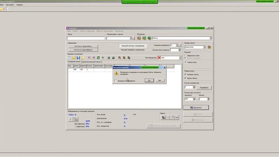Open the Настройка menu of the main window
The image size is (279, 157).
pyautogui.click(x=10, y=5)
